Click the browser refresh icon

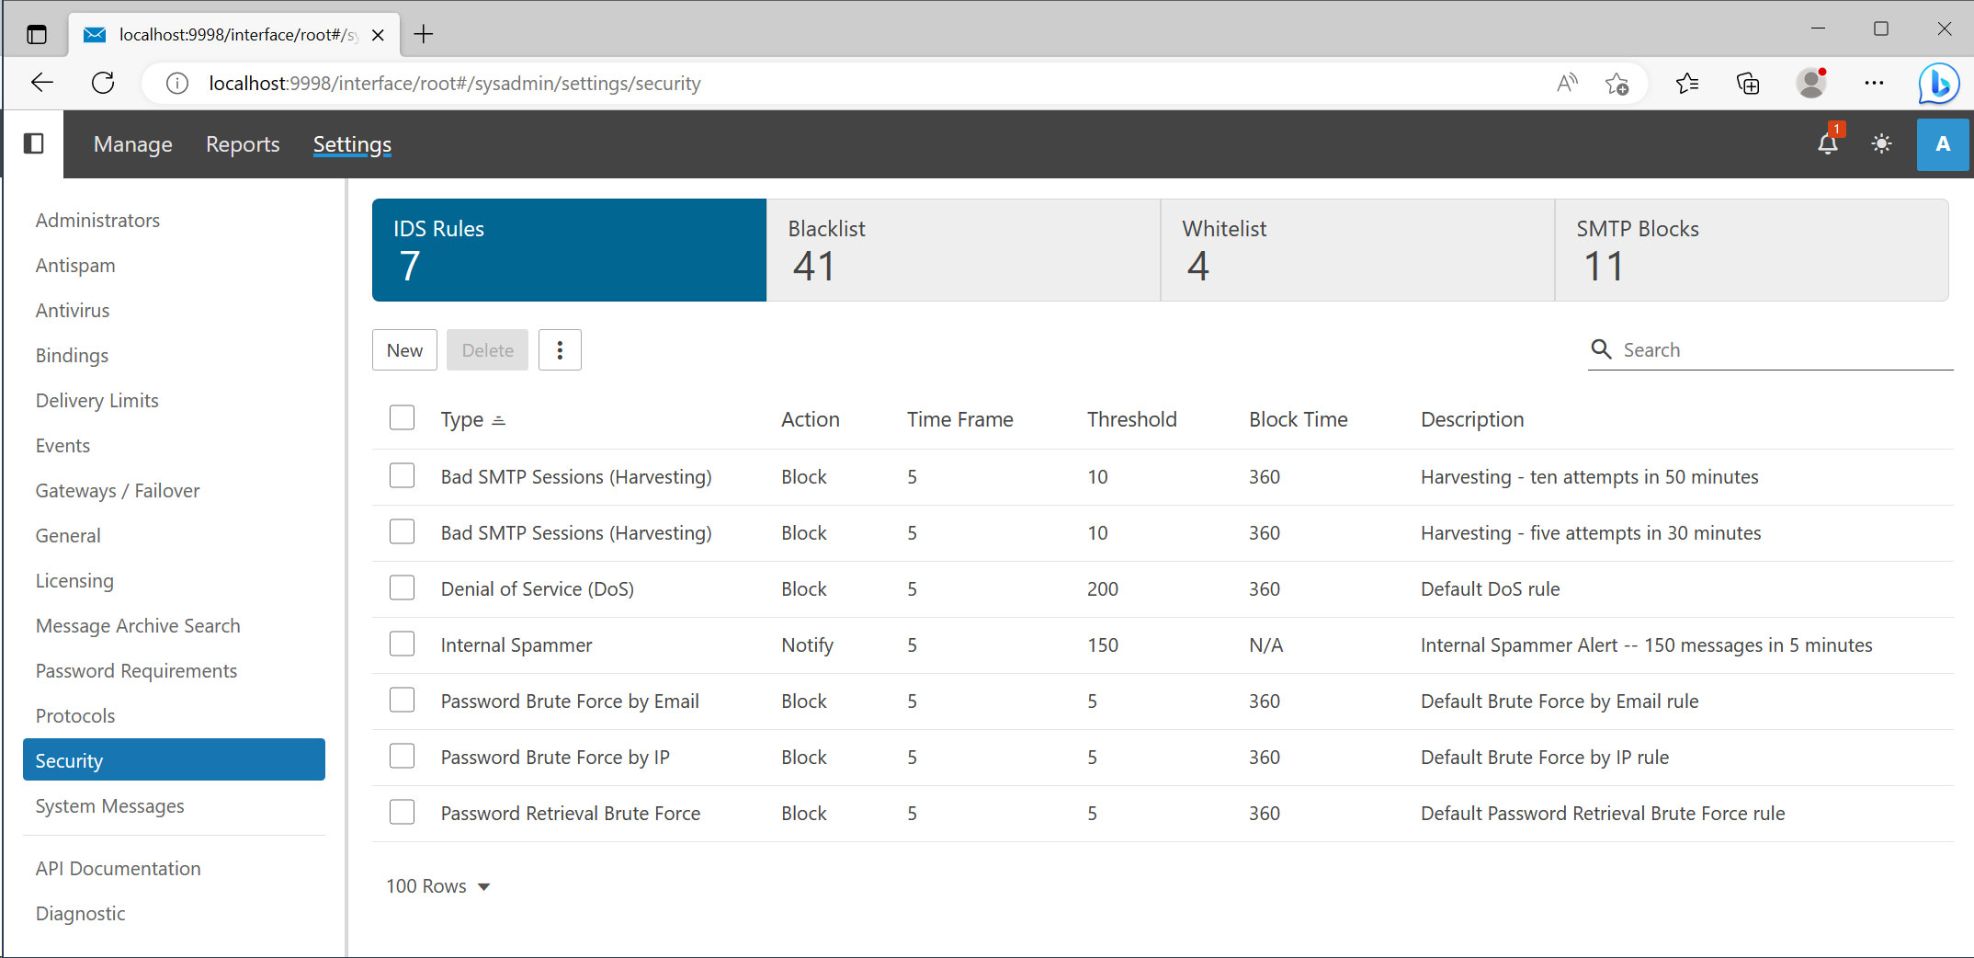(103, 84)
